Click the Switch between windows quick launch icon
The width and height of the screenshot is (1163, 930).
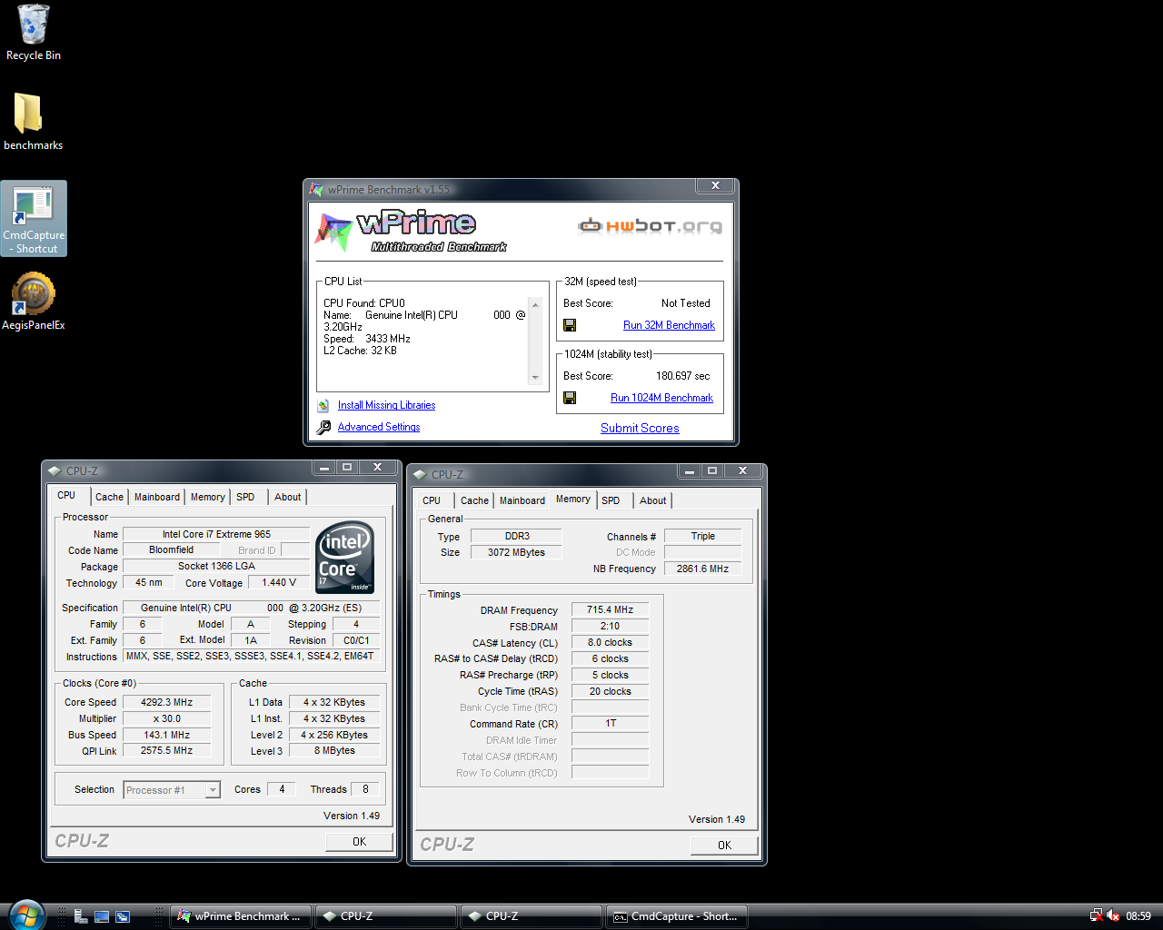[x=123, y=916]
